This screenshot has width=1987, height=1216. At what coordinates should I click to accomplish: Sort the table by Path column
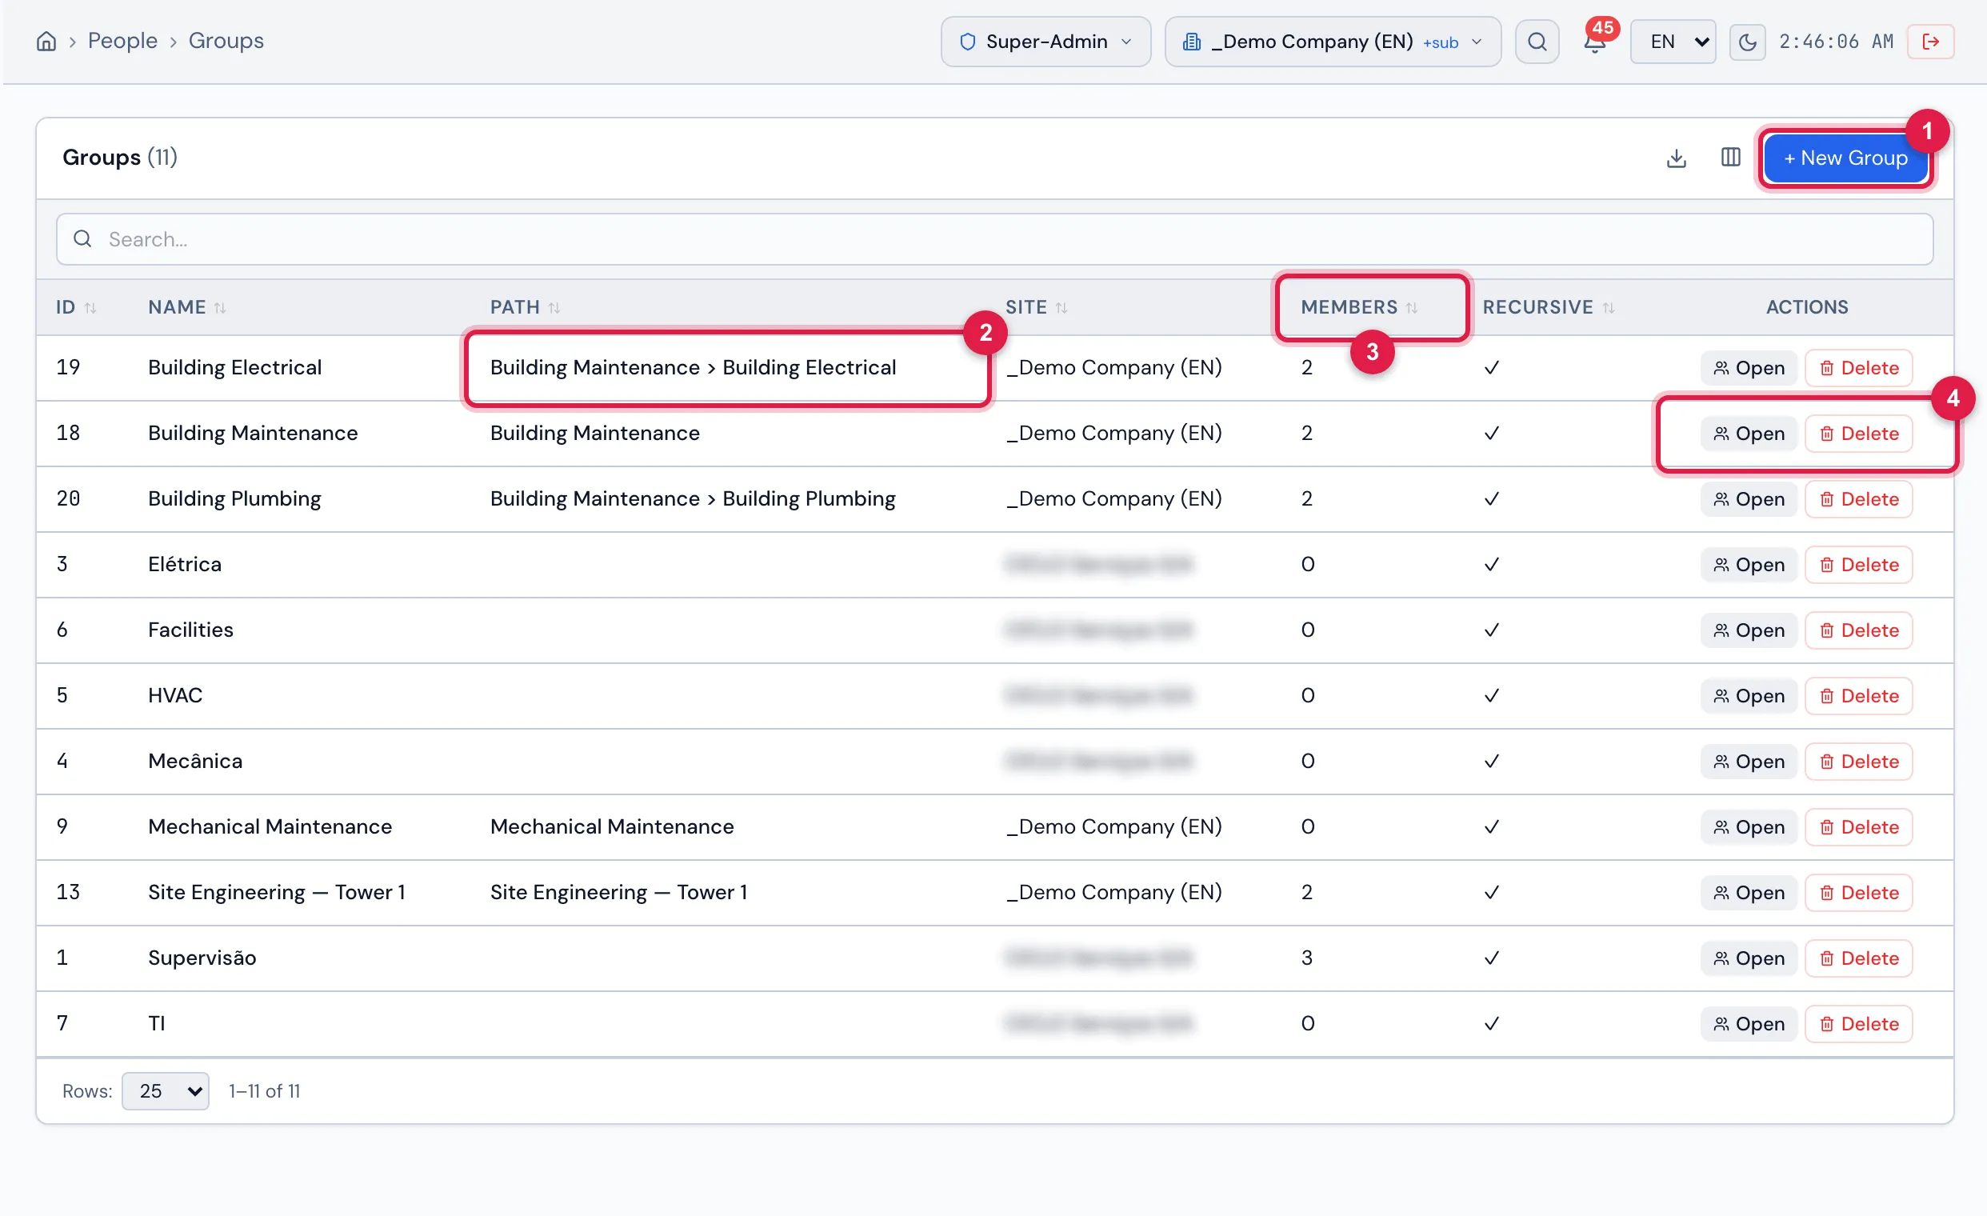pos(525,307)
